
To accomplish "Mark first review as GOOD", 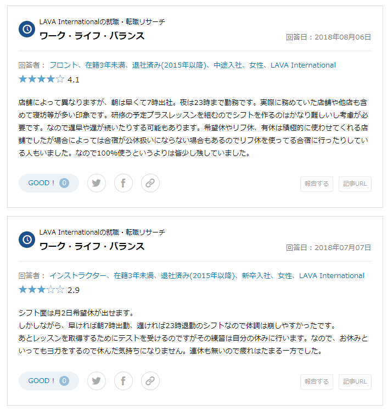I will [48, 183].
